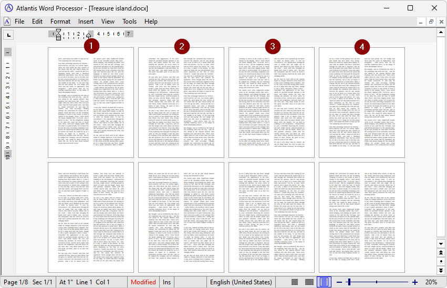The width and height of the screenshot is (447, 288).
Task: Select the highlighted Print Layout view icon
Action: [x=324, y=282]
